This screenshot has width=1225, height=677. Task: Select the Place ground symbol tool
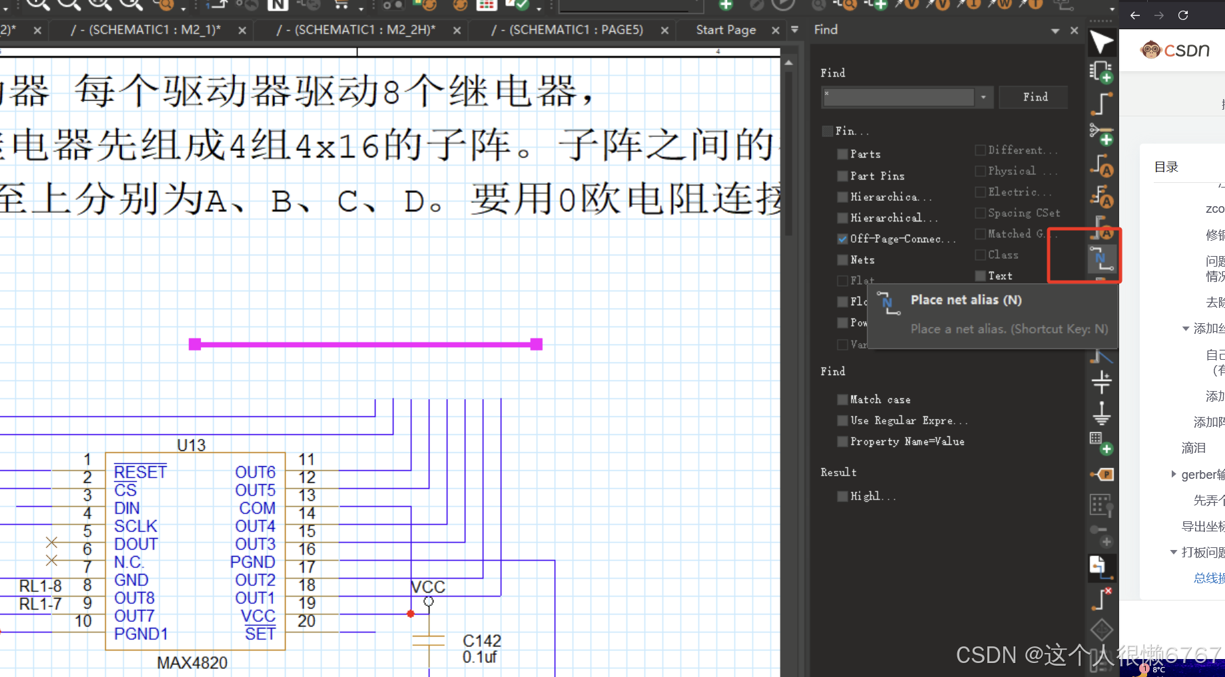click(x=1101, y=413)
